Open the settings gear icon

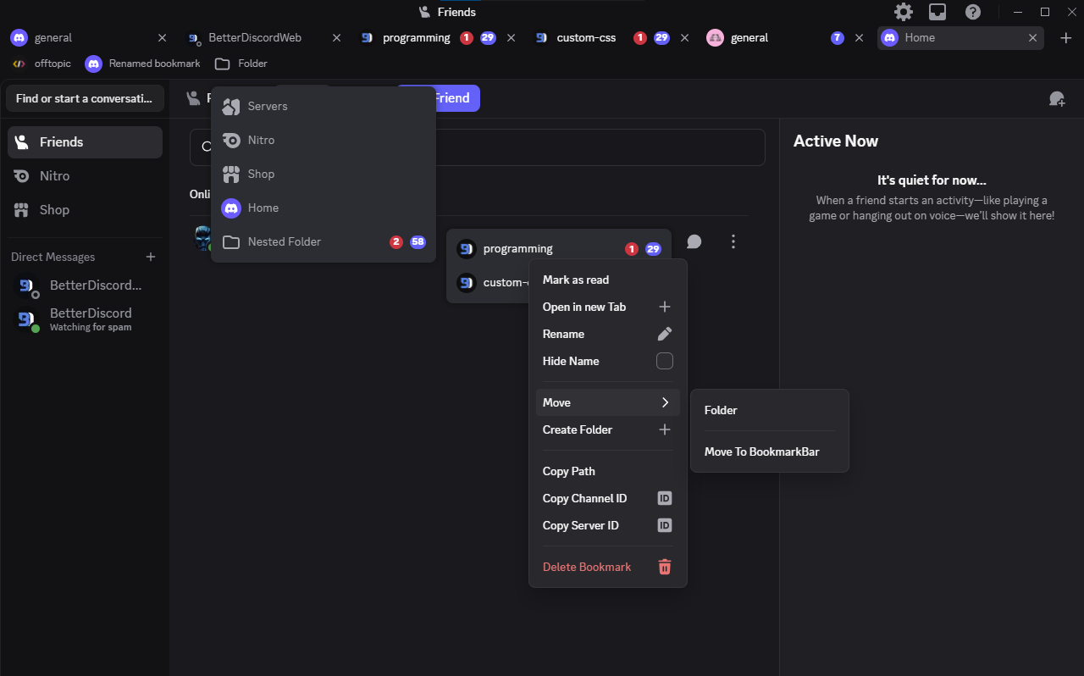coord(904,12)
